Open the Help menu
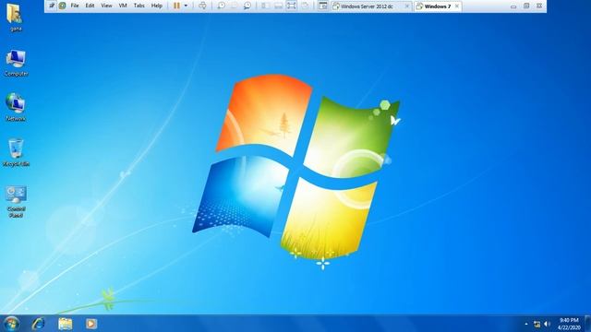591x332 pixels. coord(156,6)
